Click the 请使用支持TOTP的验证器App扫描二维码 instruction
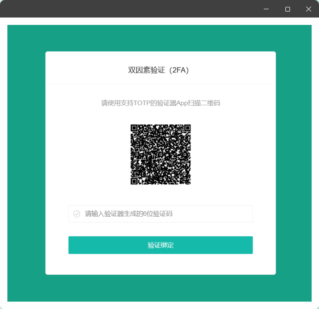319x309 pixels. click(160, 103)
